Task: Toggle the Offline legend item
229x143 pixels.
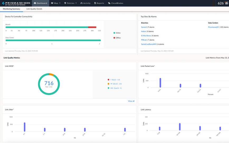Action: pos(117,38)
